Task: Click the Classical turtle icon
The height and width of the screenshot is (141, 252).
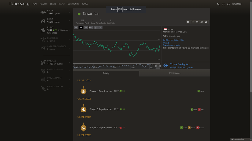Action: (43, 39)
